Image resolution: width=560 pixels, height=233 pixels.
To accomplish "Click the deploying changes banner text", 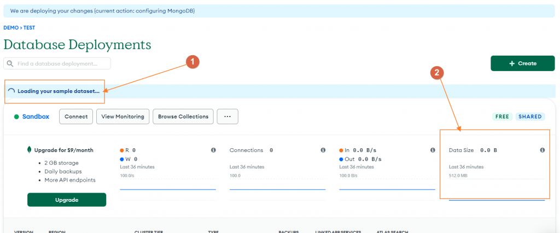I will coord(102,11).
